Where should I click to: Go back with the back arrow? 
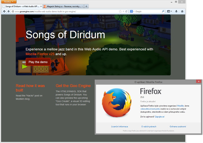[4, 11]
